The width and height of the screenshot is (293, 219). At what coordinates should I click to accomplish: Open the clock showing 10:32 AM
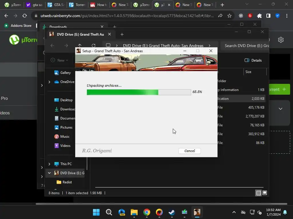click(273, 212)
